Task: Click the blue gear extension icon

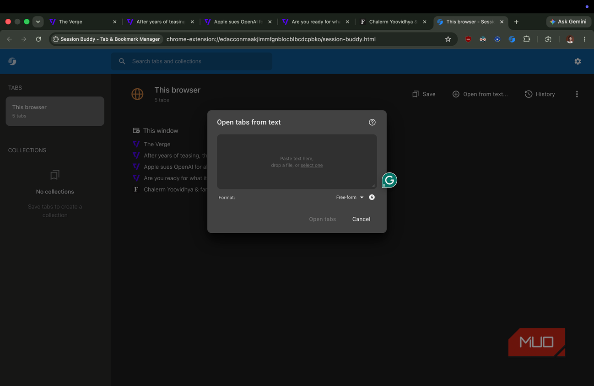Action: 497,39
